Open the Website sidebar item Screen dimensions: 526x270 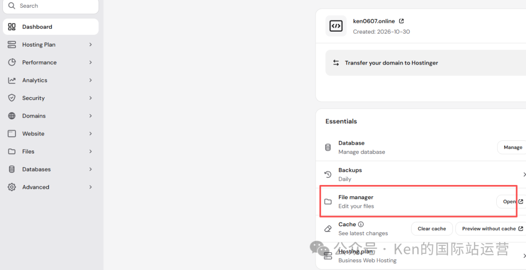51,134
